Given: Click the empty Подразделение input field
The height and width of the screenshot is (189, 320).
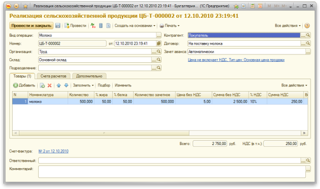Looking at the screenshot, I should (x=95, y=68).
